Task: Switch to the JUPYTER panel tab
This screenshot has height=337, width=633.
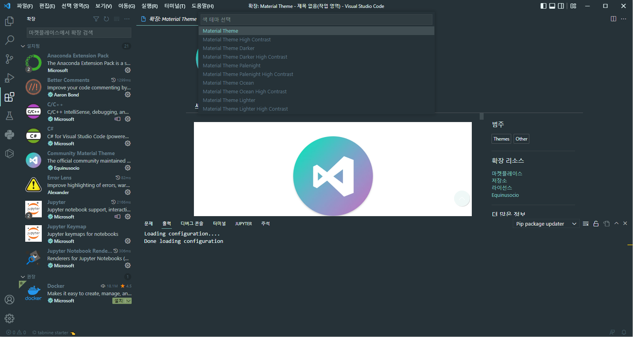Action: coord(244,224)
